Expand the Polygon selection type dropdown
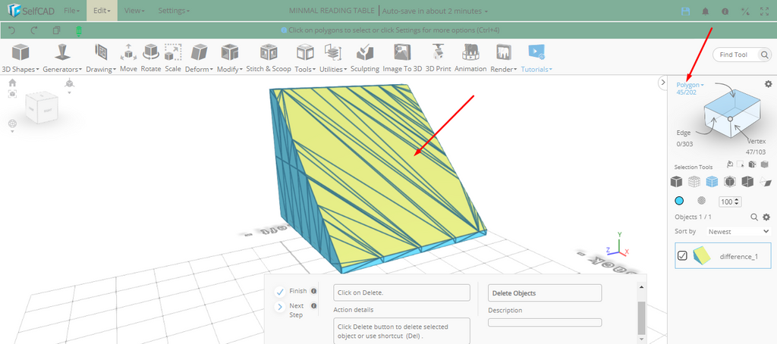The image size is (777, 344). (x=690, y=85)
